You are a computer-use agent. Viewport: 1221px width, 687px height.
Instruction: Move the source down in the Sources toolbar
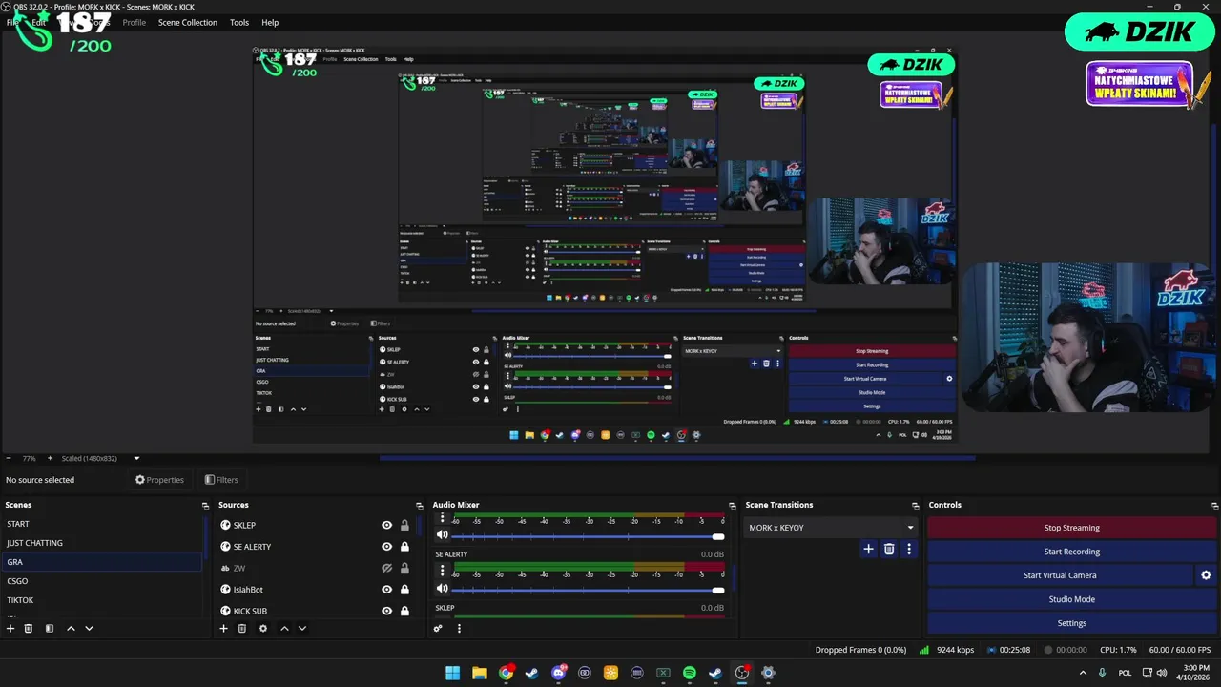pos(302,628)
